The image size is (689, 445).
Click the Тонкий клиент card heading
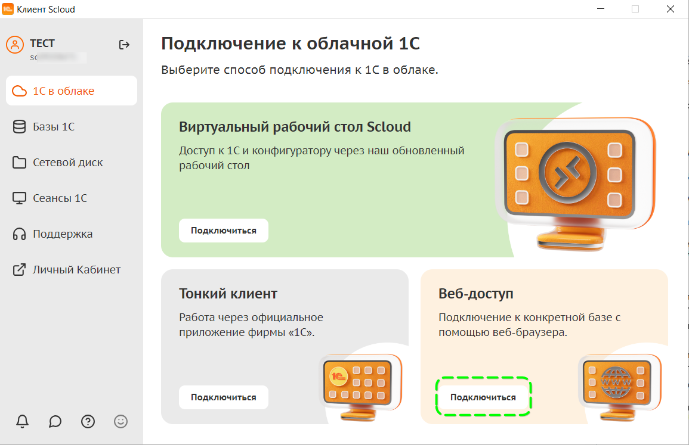click(228, 294)
